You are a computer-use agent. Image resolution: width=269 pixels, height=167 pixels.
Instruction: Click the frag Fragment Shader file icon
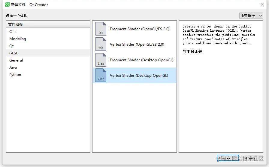101,60
